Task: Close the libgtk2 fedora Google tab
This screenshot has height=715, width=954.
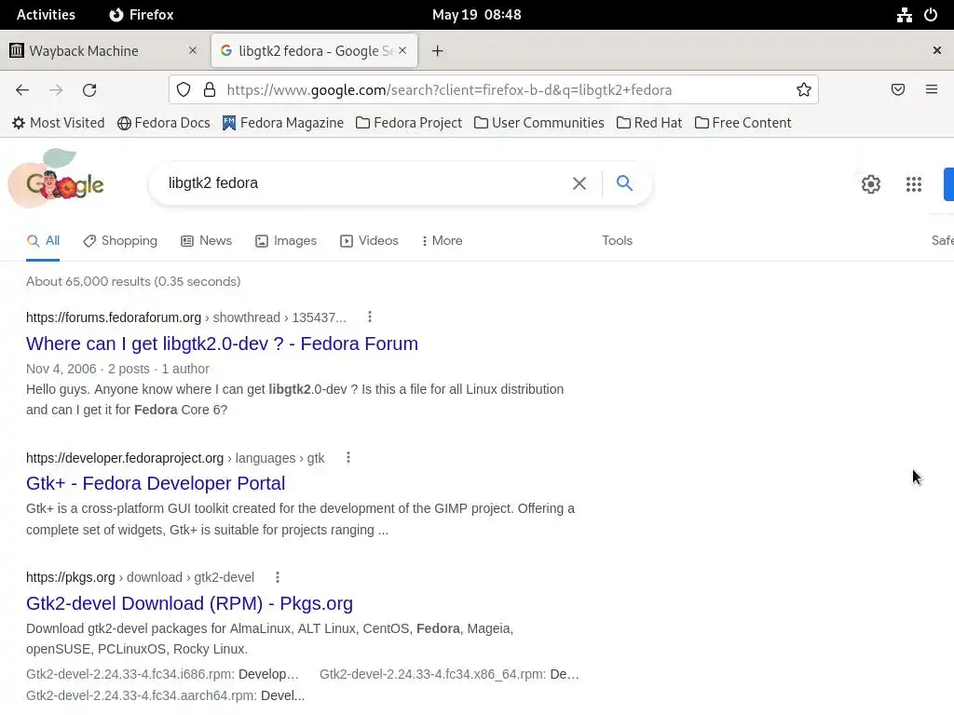Action: [402, 50]
